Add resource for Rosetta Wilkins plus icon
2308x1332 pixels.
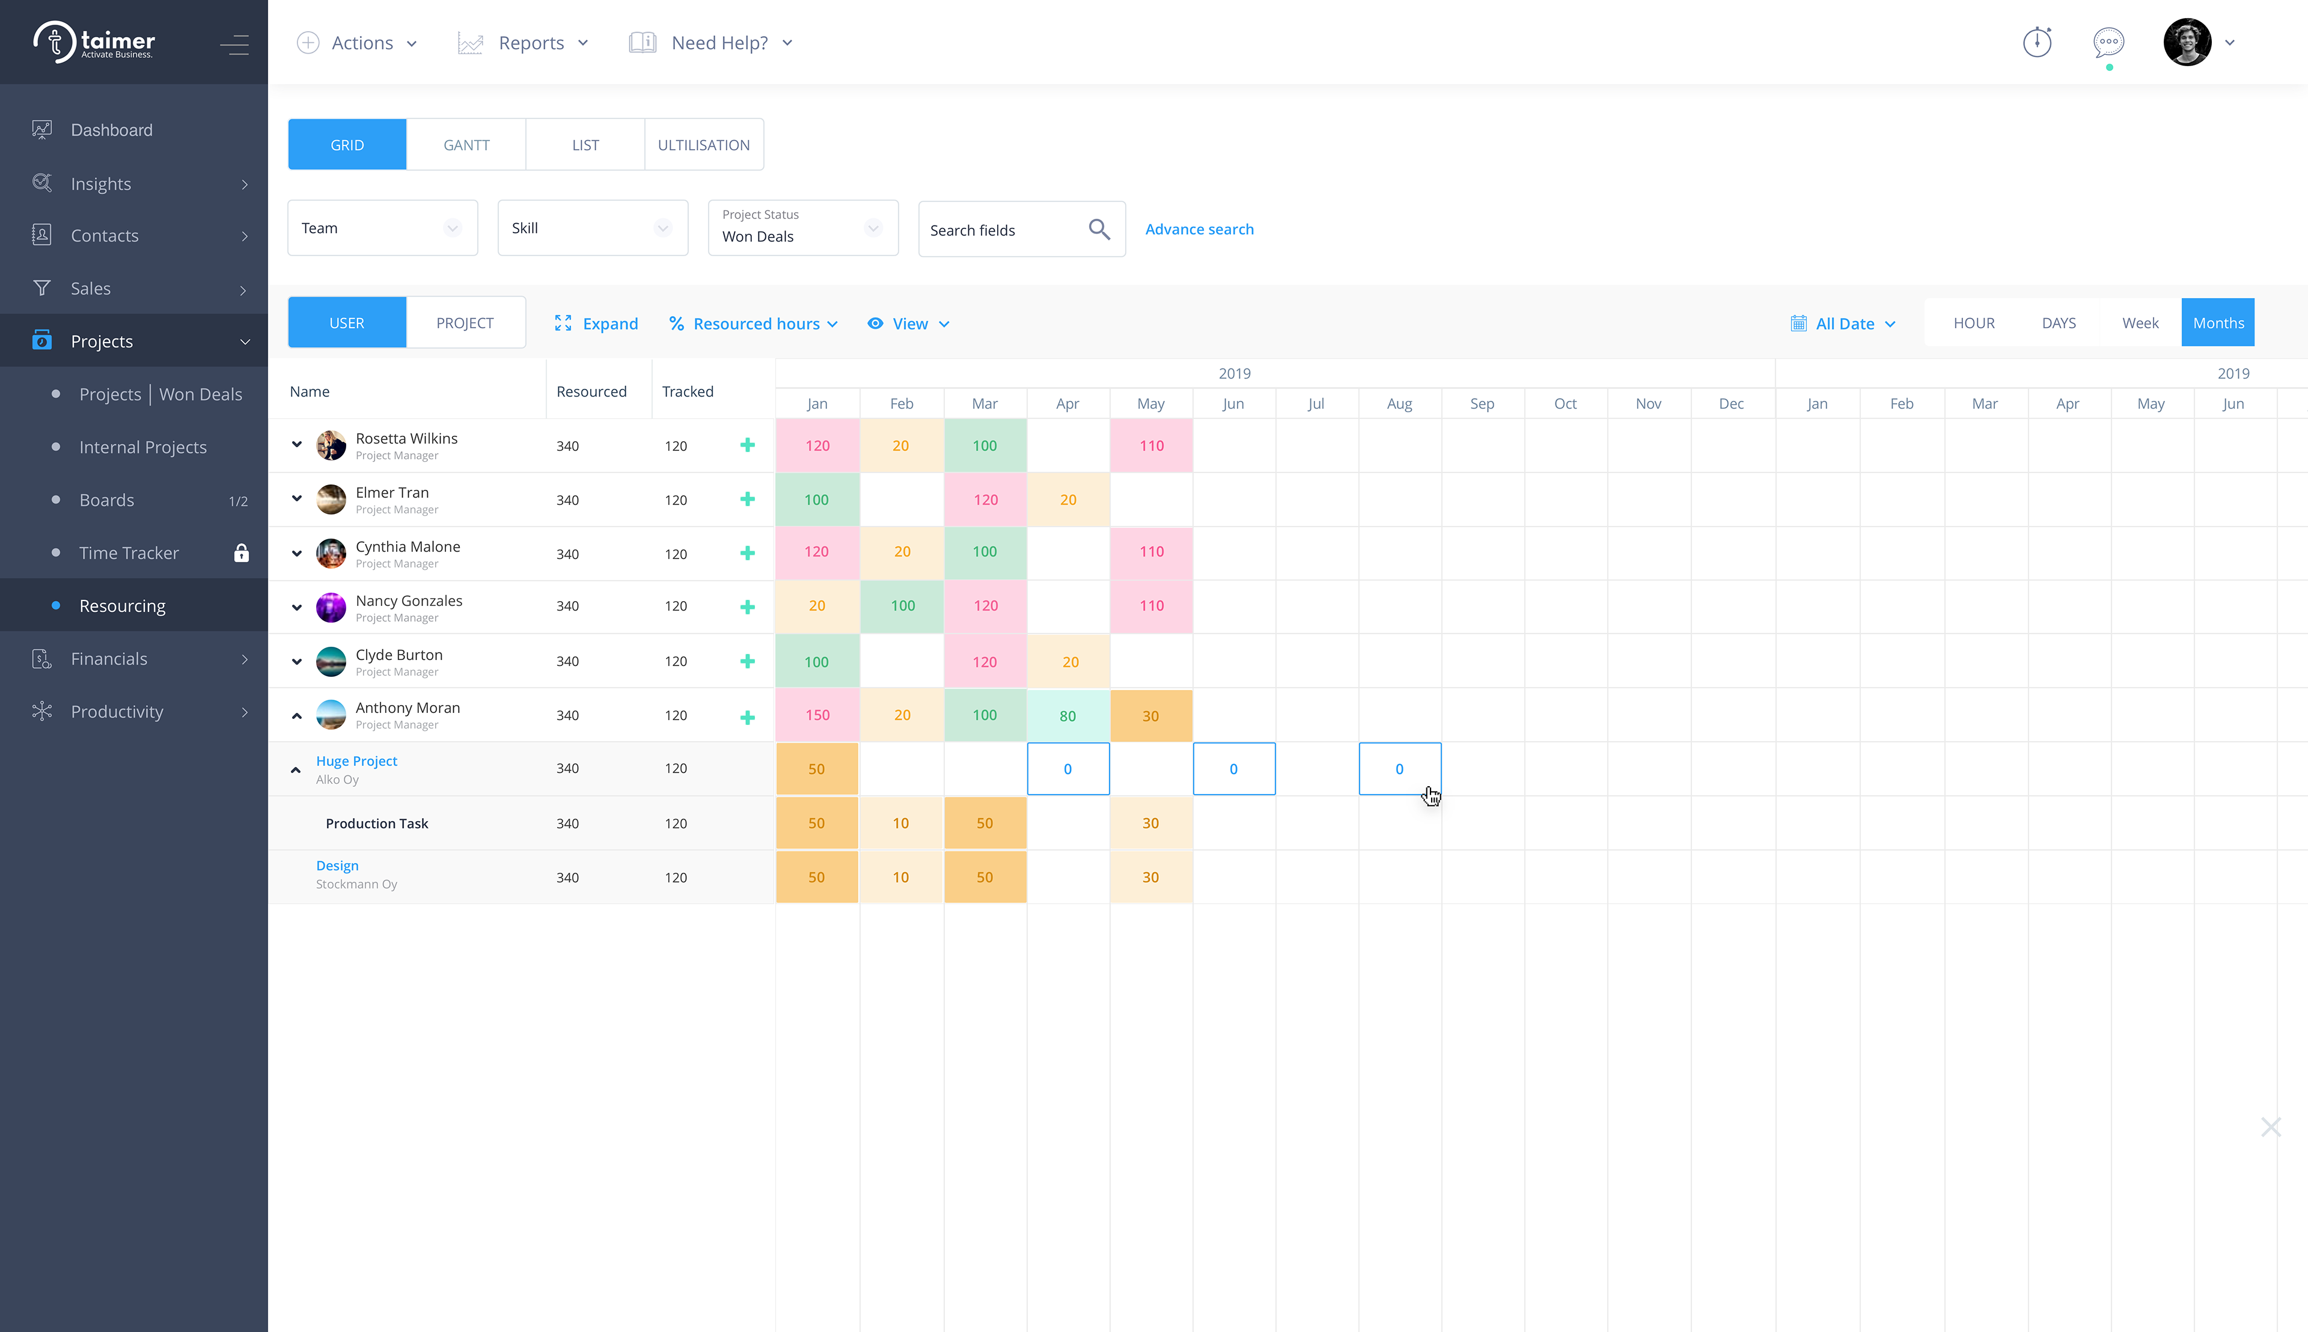point(747,445)
